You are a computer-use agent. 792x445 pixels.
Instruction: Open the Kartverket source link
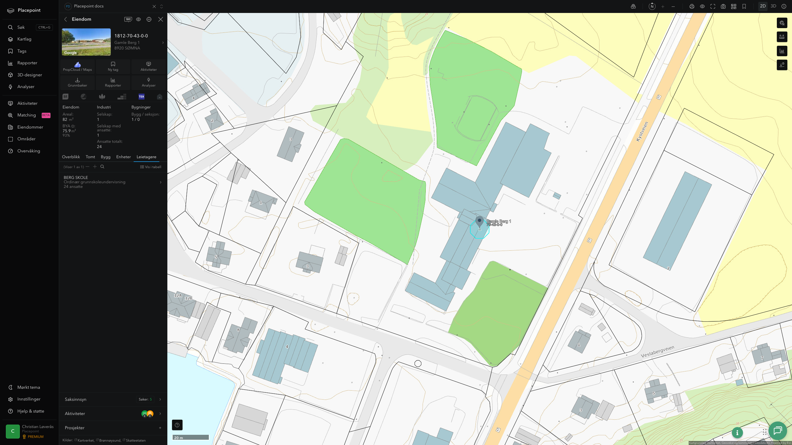[86, 440]
